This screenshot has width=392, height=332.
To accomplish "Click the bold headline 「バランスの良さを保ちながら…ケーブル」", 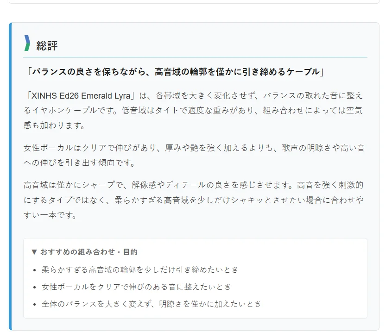I will tap(175, 72).
